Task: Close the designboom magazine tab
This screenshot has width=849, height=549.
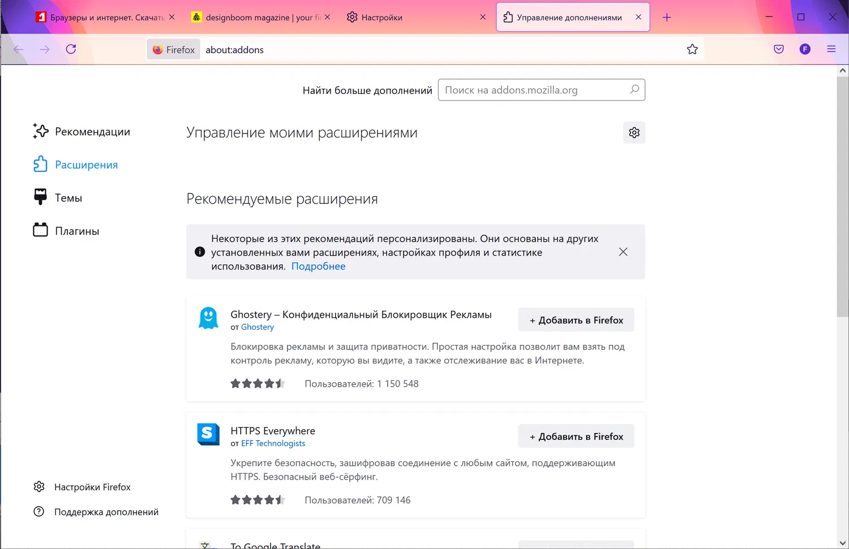Action: pos(327,17)
